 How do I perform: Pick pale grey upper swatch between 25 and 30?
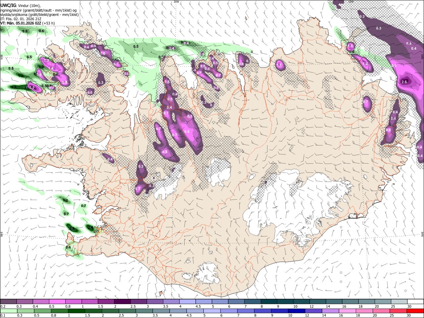click(399, 301)
